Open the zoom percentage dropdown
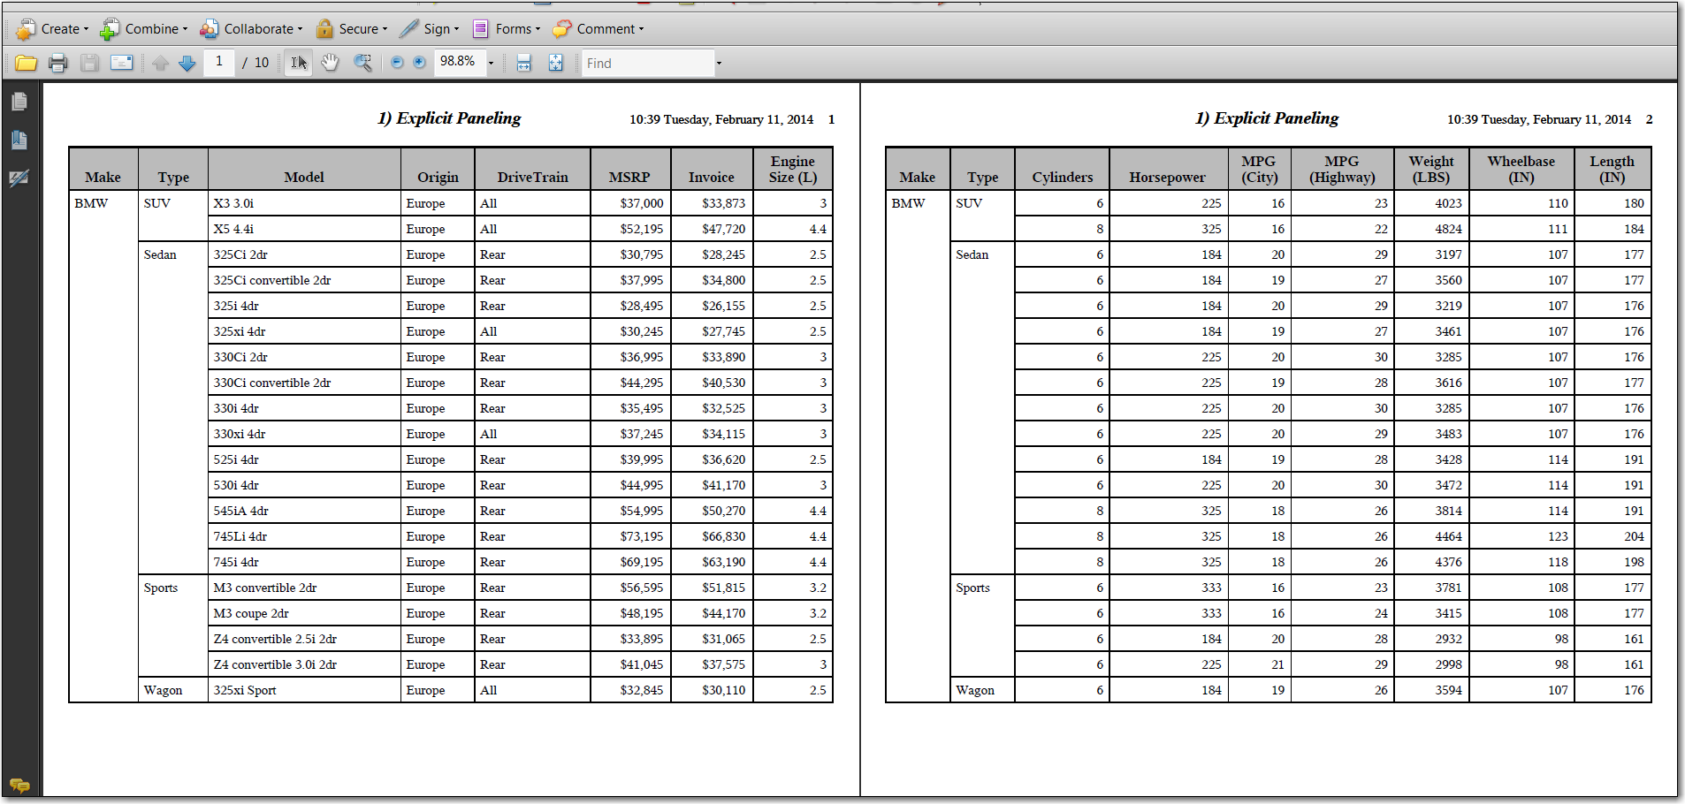 click(x=492, y=63)
